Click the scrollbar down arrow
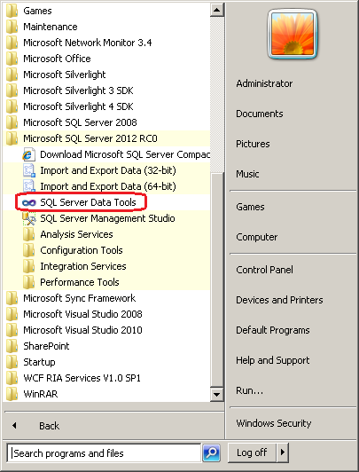The height and width of the screenshot is (472, 359). tap(216, 394)
